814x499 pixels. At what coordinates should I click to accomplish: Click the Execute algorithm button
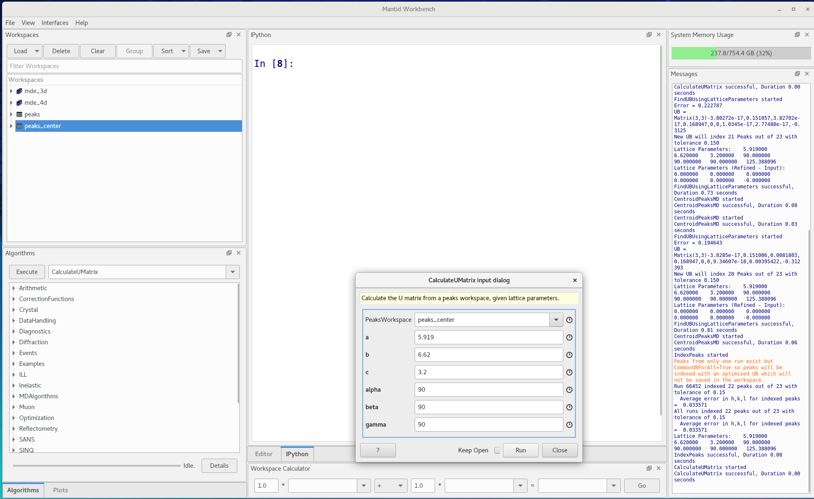pyautogui.click(x=27, y=272)
